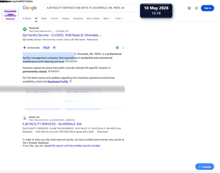220x173 pixels.
Task: Click the text permanently closed in AI Overview
Action: (34, 72)
